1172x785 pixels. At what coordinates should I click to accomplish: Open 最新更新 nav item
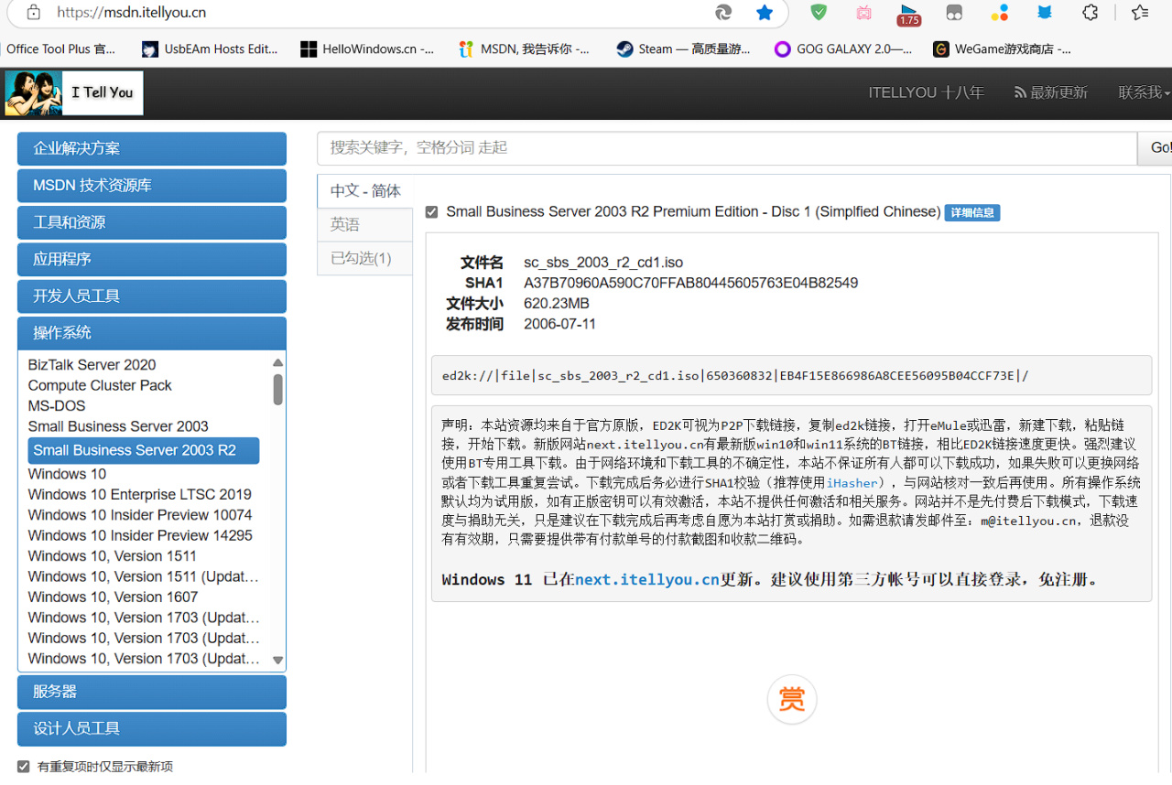click(1051, 92)
